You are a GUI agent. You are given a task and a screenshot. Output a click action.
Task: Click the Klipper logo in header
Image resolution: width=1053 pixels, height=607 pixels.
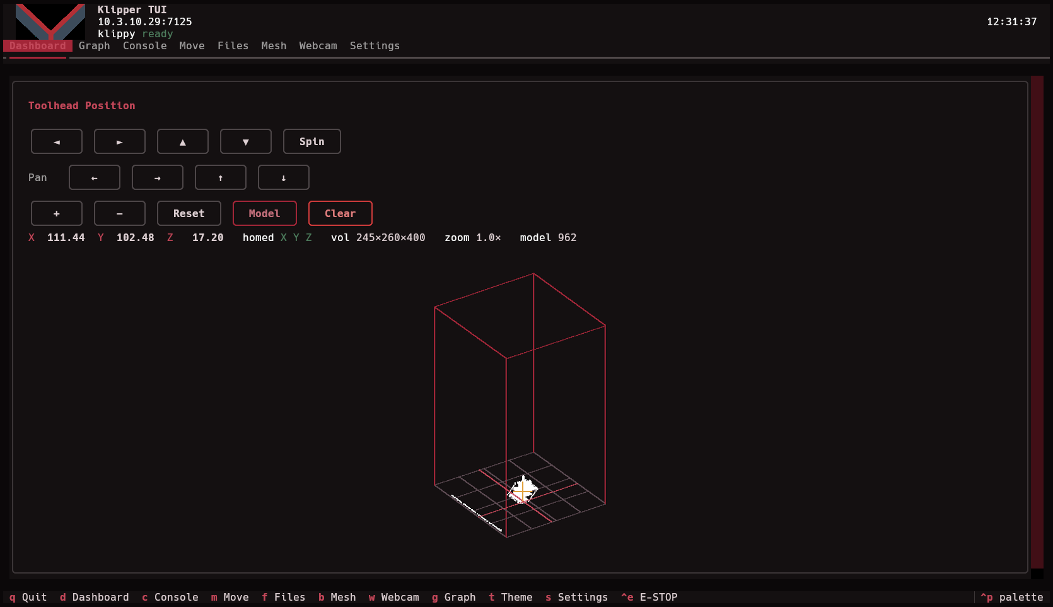50,21
